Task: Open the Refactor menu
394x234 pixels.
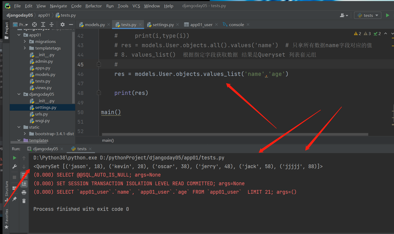Action: pyautogui.click(x=94, y=6)
